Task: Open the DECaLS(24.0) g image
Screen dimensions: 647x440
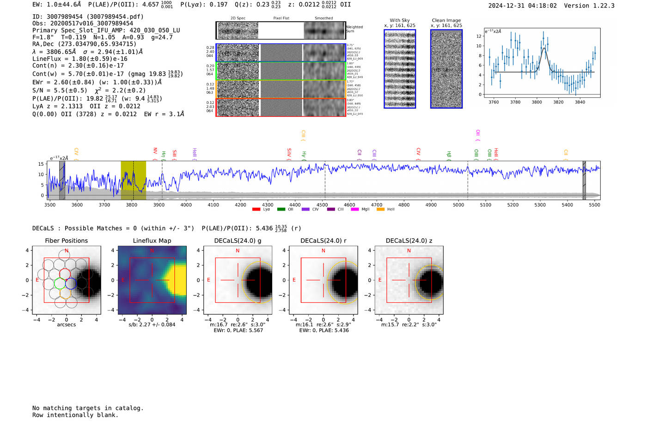Action: pyautogui.click(x=238, y=280)
